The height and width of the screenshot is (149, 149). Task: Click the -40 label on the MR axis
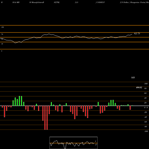click(145, 117)
